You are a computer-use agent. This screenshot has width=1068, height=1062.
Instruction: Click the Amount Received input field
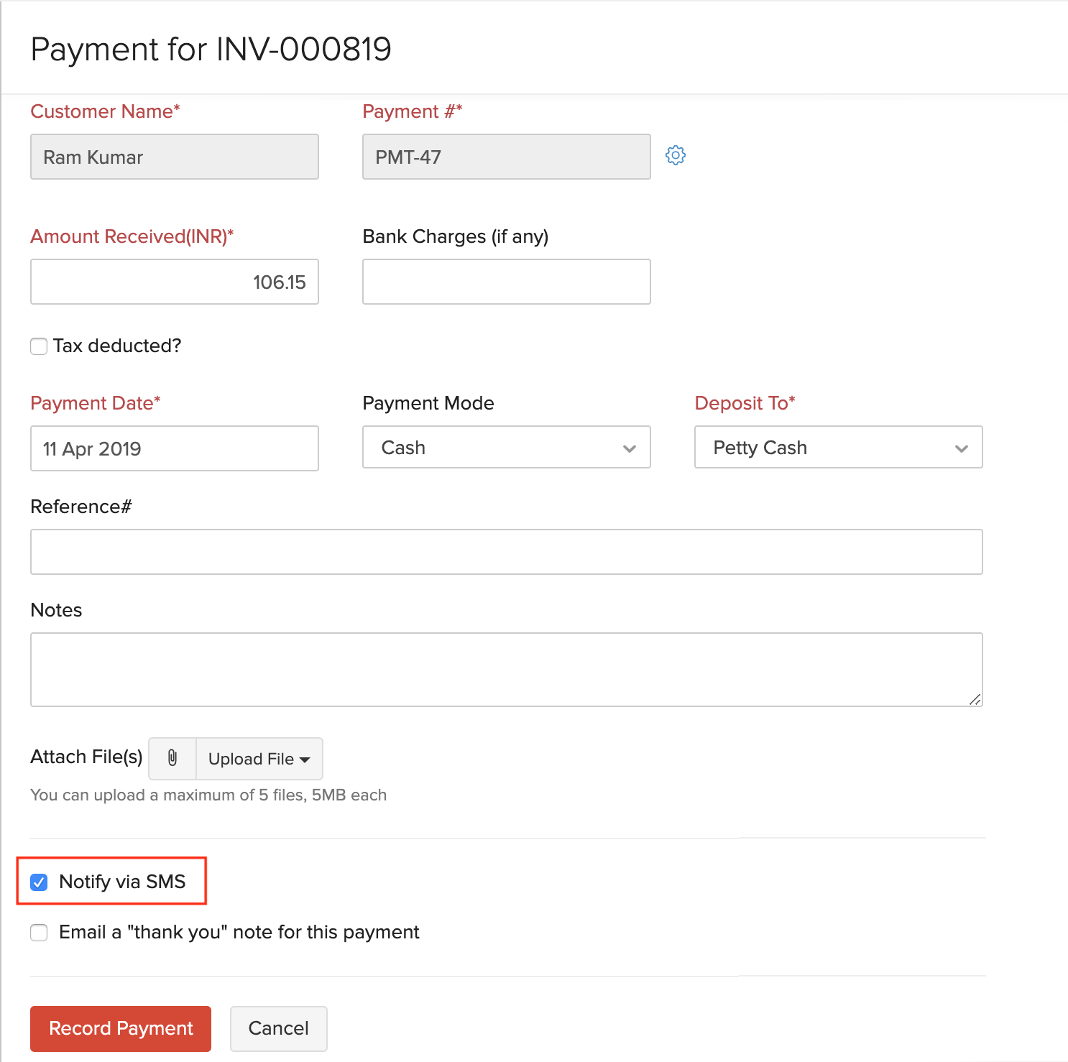pyautogui.click(x=175, y=282)
